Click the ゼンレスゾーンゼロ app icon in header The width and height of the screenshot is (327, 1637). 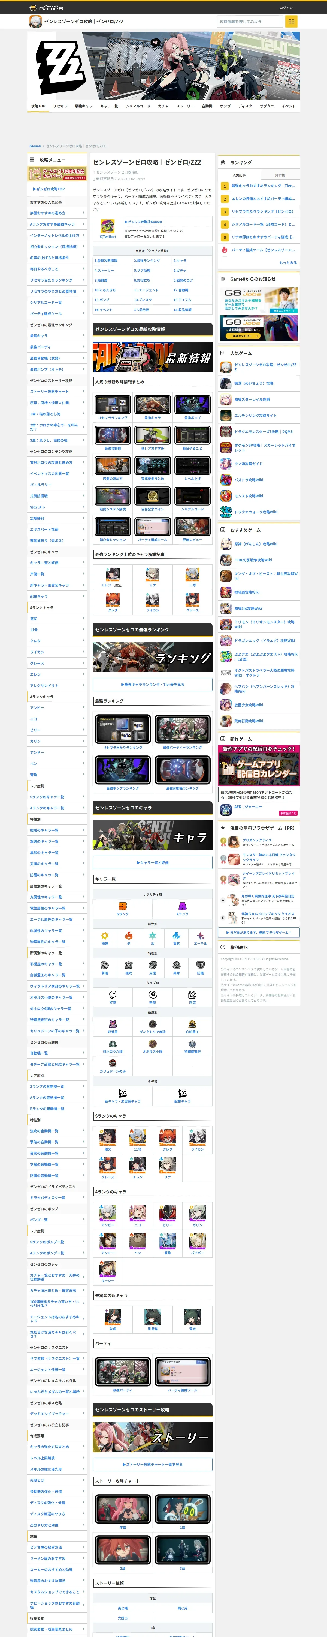pyautogui.click(x=35, y=22)
